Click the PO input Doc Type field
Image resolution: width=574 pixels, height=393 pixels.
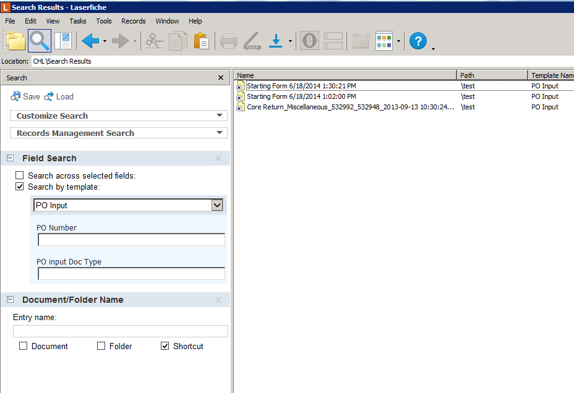point(131,274)
